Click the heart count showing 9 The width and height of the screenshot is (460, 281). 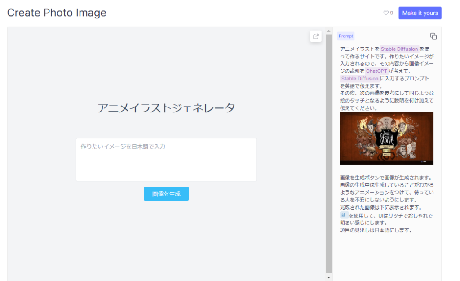392,13
